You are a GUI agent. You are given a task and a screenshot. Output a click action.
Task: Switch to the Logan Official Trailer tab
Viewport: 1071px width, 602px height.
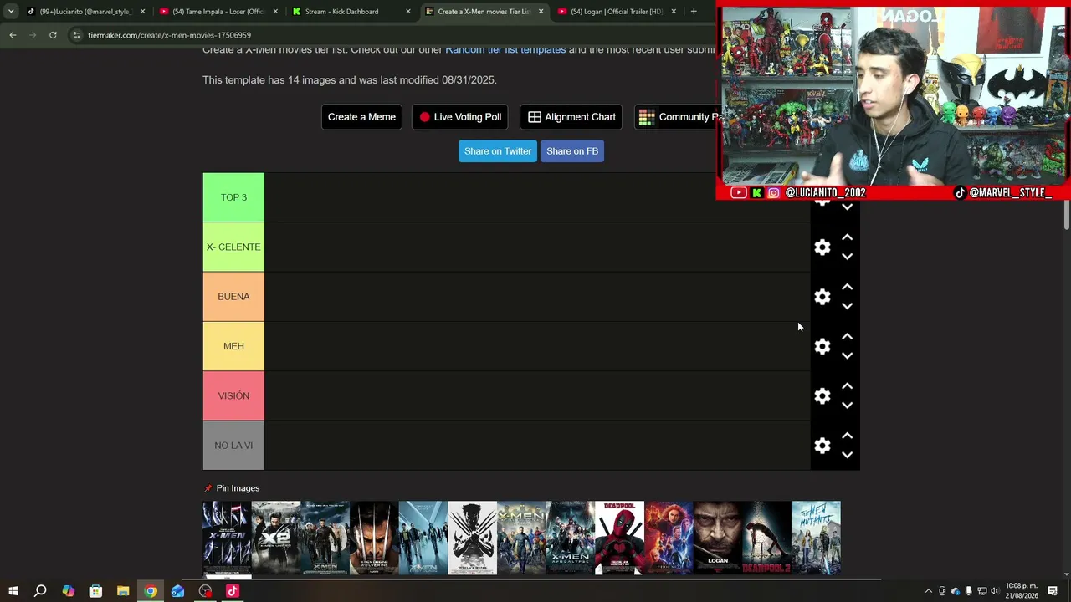pyautogui.click(x=616, y=12)
